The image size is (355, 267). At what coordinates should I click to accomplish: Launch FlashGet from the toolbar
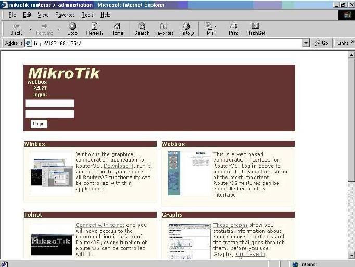click(x=256, y=29)
